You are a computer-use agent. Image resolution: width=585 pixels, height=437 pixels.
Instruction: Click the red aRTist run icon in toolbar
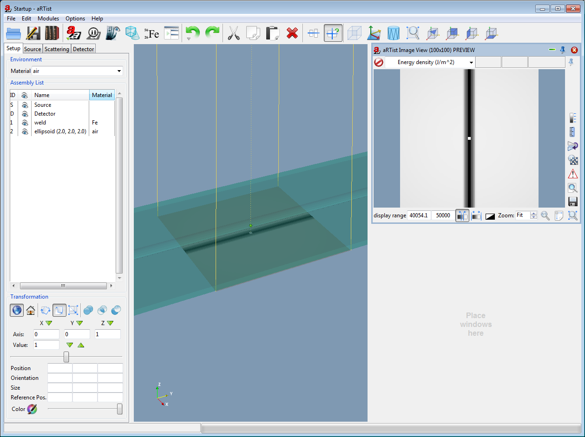tap(73, 33)
